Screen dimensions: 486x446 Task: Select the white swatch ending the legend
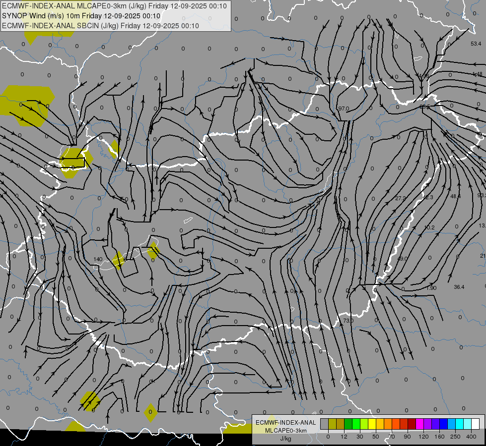click(x=476, y=424)
